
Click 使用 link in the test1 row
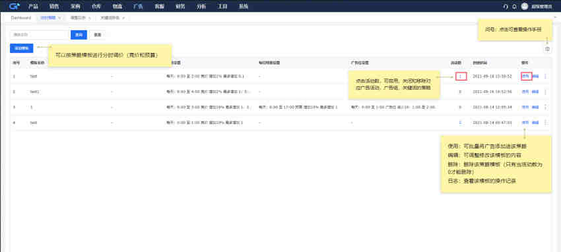pos(525,92)
